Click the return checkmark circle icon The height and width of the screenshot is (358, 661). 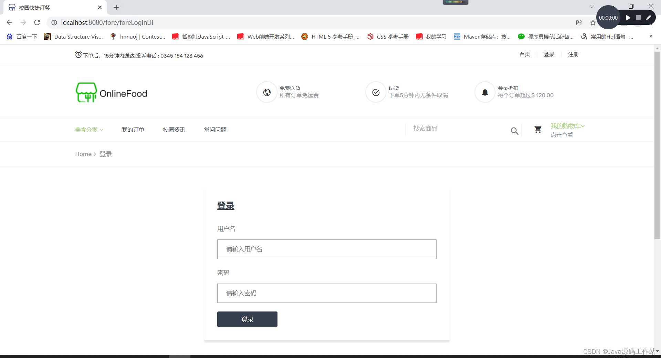pos(376,92)
